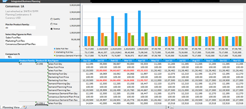Open the Planning View sheet tab

click(11, 107)
